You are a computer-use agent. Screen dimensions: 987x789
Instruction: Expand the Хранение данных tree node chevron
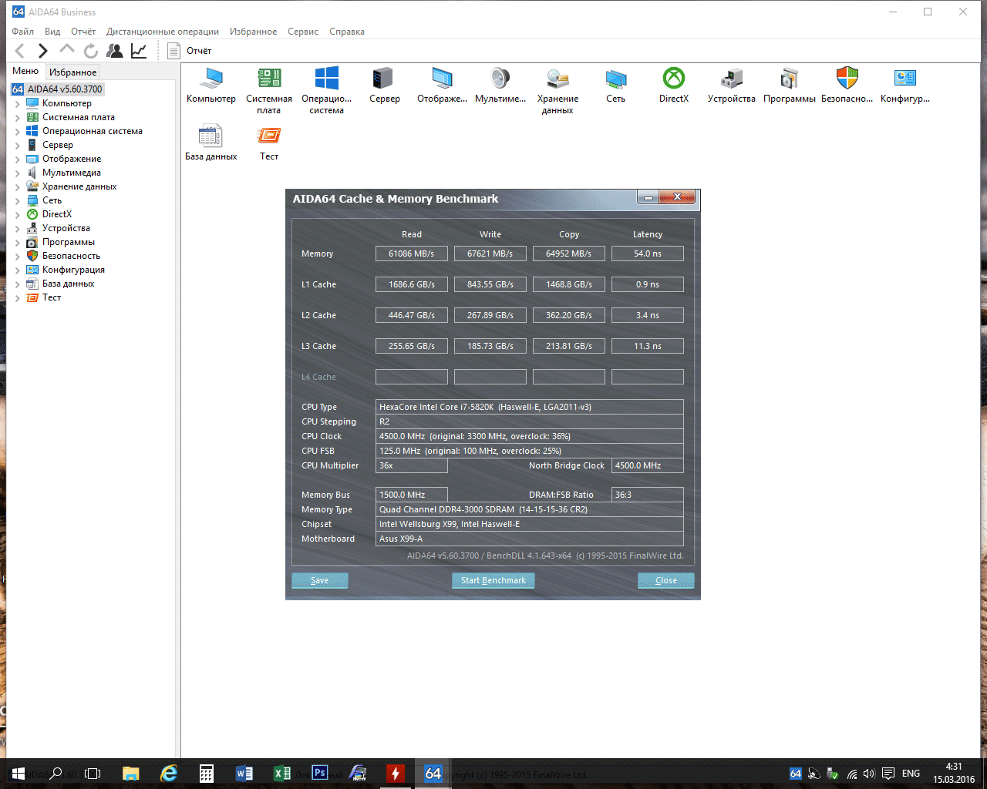(18, 186)
